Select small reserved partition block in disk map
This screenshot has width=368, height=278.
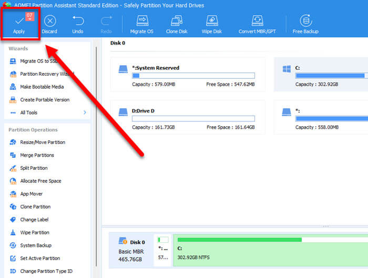163,250
